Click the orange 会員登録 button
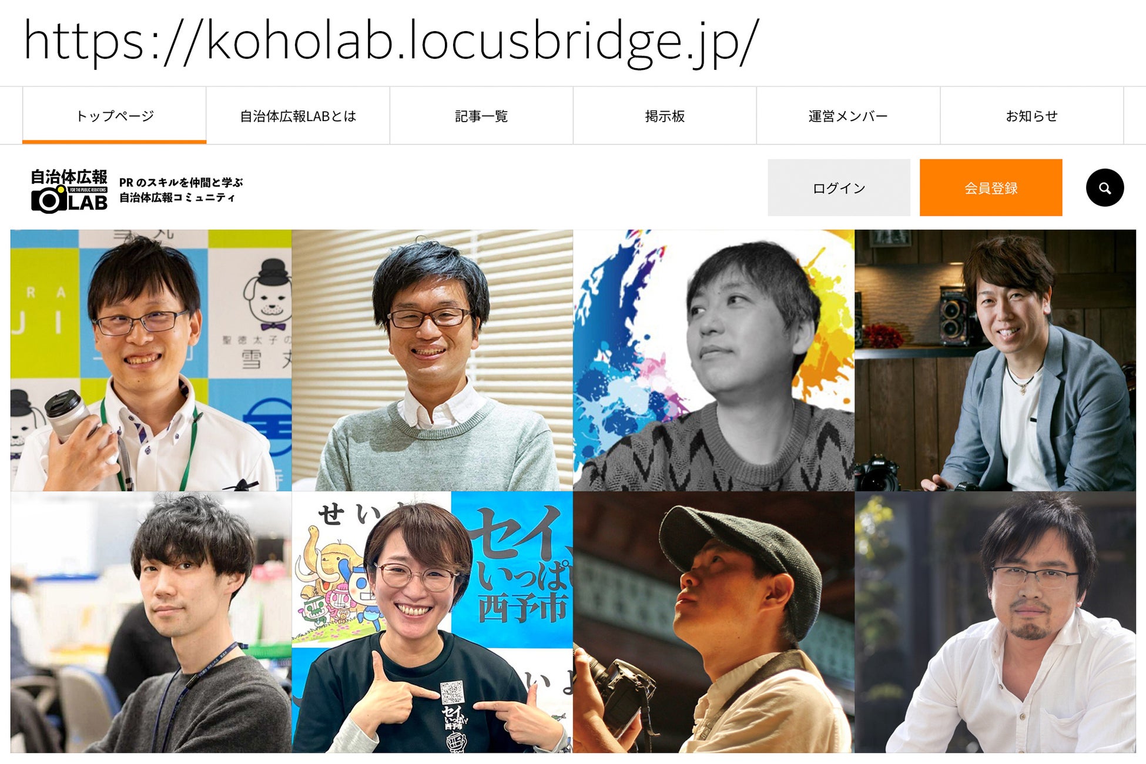The image size is (1146, 764). (x=991, y=187)
